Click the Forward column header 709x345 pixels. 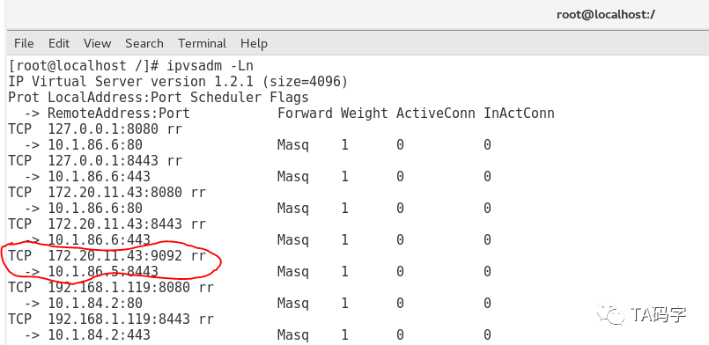[x=306, y=113]
